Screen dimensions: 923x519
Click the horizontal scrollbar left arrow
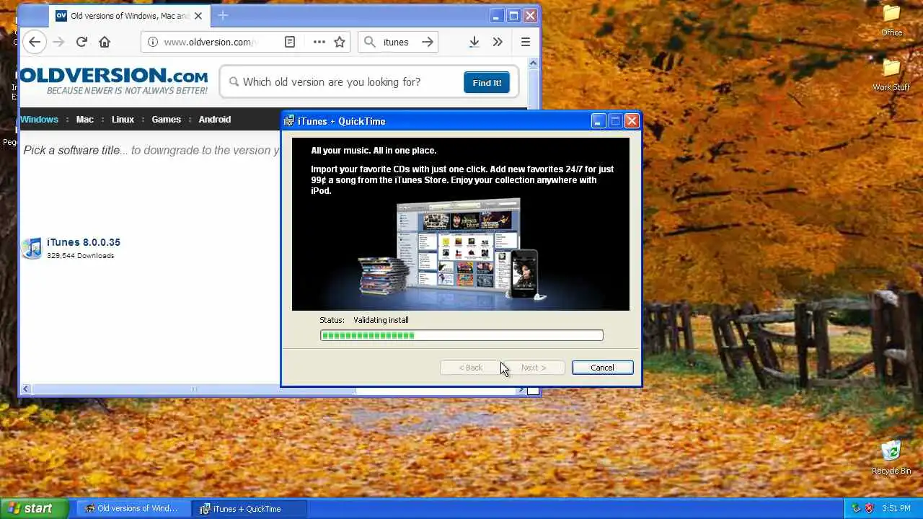(25, 389)
